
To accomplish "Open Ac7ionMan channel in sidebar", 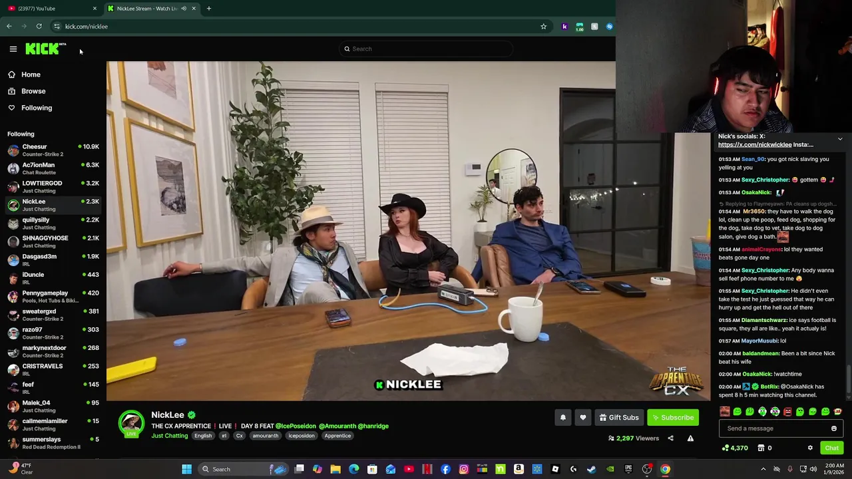I will coord(53,168).
